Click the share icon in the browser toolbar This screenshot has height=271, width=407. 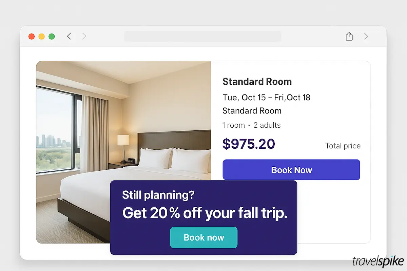coord(349,36)
